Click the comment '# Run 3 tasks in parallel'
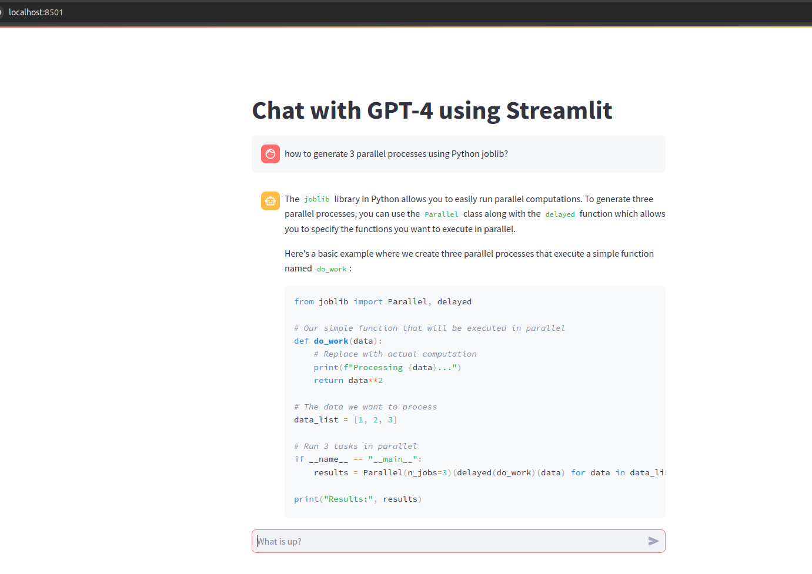Viewport: 812px width, 574px height. click(355, 447)
